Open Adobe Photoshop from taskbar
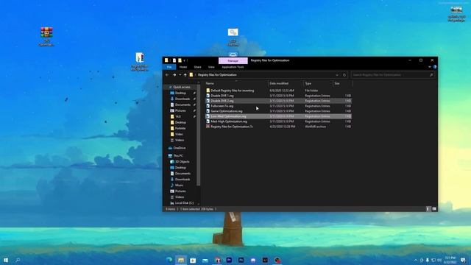This screenshot has height=265, width=471. click(x=241, y=260)
